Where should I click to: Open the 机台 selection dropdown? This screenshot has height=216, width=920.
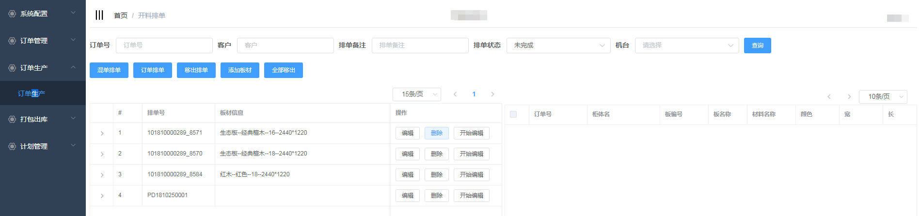pyautogui.click(x=686, y=46)
